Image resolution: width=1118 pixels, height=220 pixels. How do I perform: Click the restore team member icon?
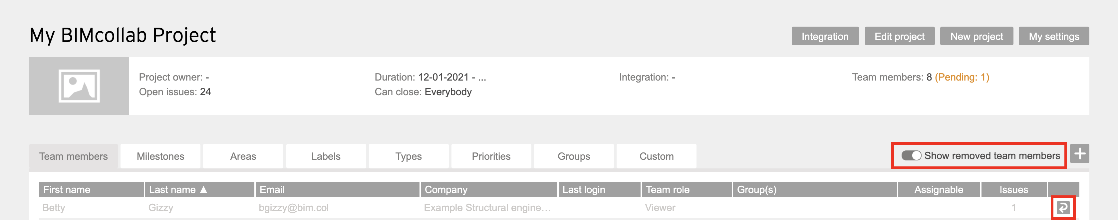(x=1062, y=207)
